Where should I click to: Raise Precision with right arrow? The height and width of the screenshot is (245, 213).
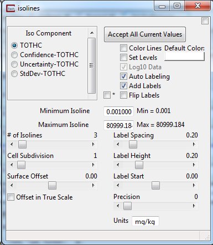(194, 206)
